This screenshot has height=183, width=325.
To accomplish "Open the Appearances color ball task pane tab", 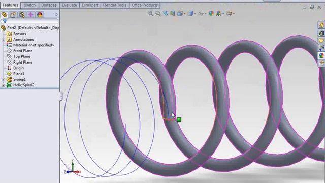I will pyautogui.click(x=321, y=55).
